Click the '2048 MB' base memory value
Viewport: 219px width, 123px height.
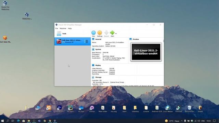click(x=105, y=53)
